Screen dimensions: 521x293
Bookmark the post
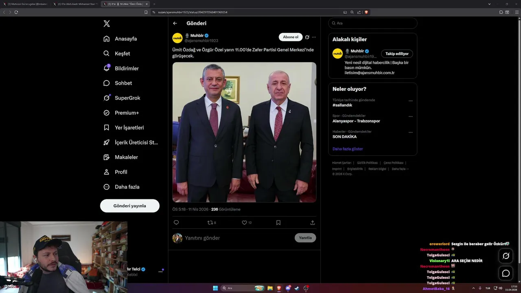[x=278, y=223]
